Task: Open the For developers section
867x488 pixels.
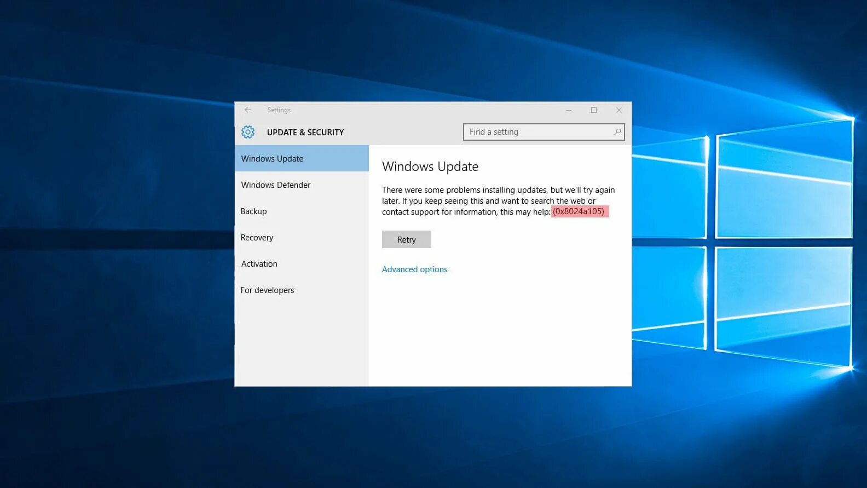Action: 302,290
